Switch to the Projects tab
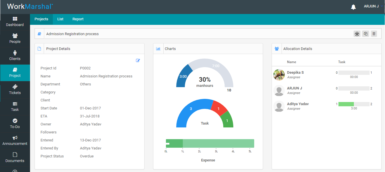 tap(41, 19)
